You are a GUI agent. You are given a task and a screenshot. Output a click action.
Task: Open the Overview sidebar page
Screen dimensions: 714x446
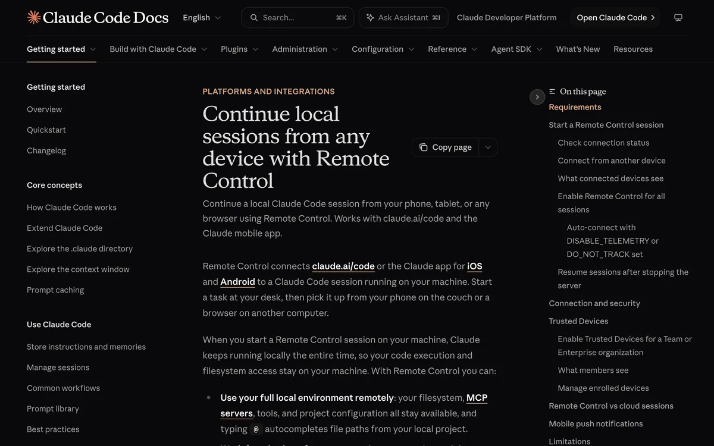[44, 109]
